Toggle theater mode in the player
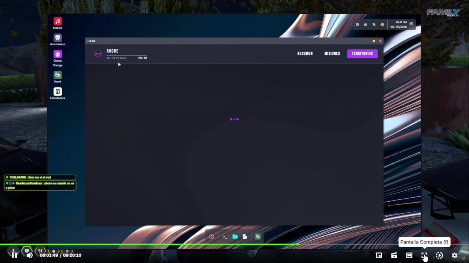The image size is (469, 263). click(409, 256)
